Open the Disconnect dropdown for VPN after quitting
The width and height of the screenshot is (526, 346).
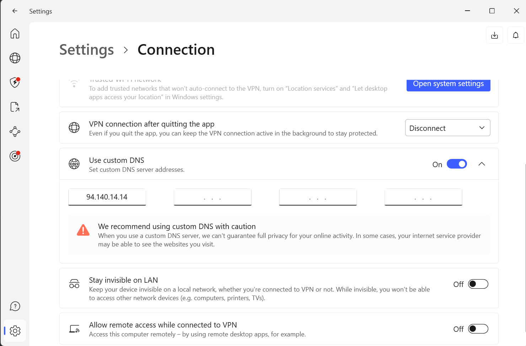pos(447,128)
